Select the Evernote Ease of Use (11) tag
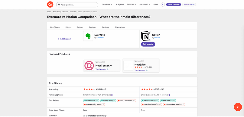This screenshot has height=117, width=244. point(91,100)
